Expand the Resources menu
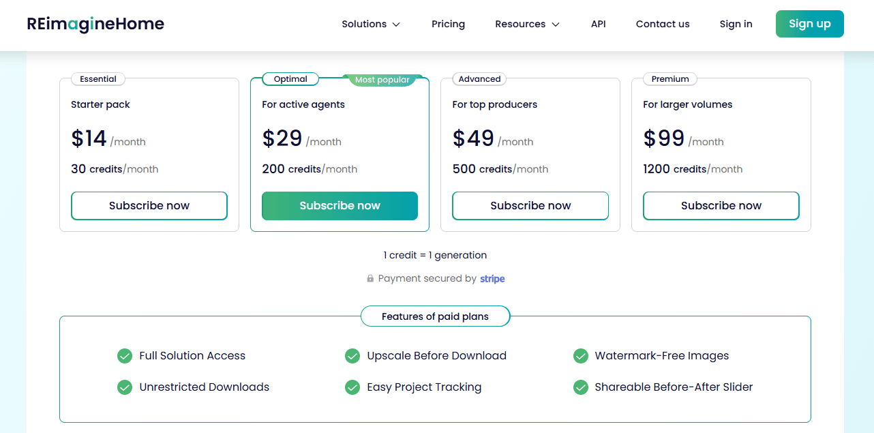The height and width of the screenshot is (433, 874). (x=526, y=24)
